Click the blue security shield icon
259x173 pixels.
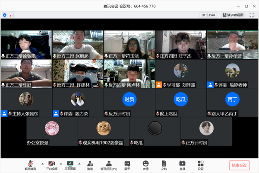tap(5, 15)
